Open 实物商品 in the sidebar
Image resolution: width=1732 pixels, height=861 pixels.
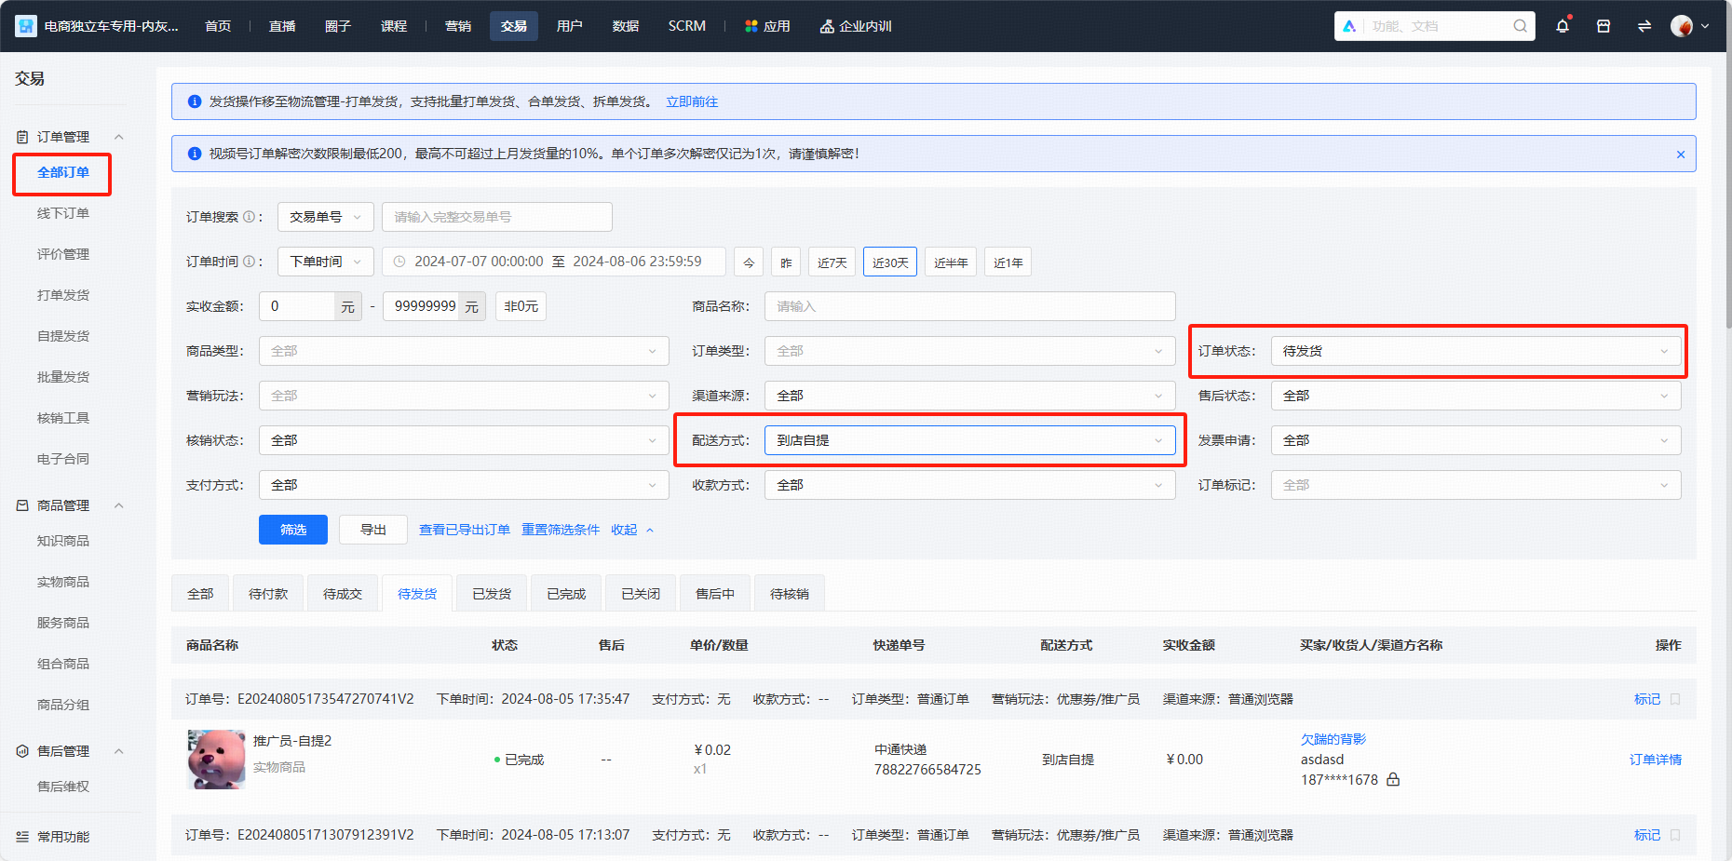pyautogui.click(x=63, y=582)
